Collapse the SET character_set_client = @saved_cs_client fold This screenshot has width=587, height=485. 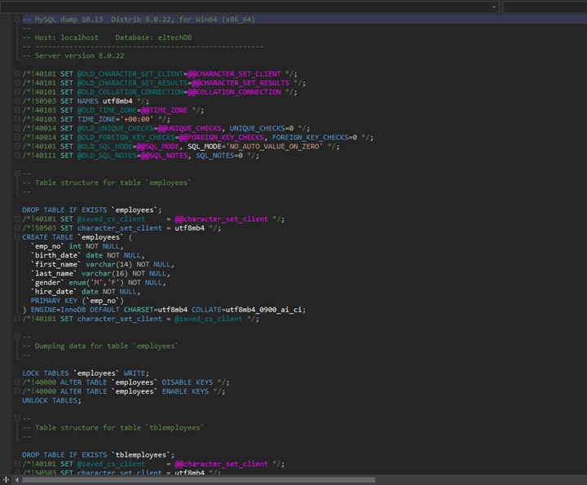coord(17,319)
